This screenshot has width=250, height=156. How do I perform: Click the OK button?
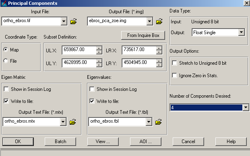(x=18, y=142)
